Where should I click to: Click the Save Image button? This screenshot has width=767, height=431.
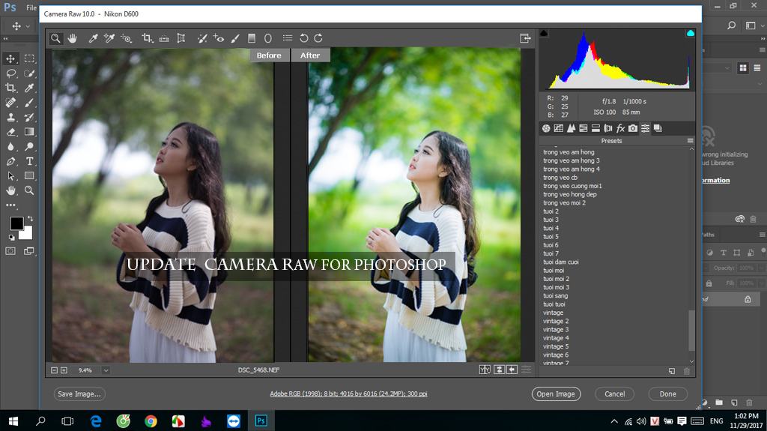79,394
